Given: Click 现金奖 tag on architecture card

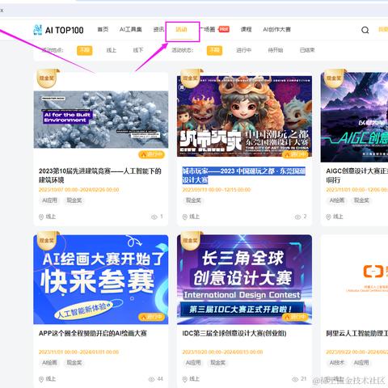Looking at the screenshot, I should (x=74, y=200).
